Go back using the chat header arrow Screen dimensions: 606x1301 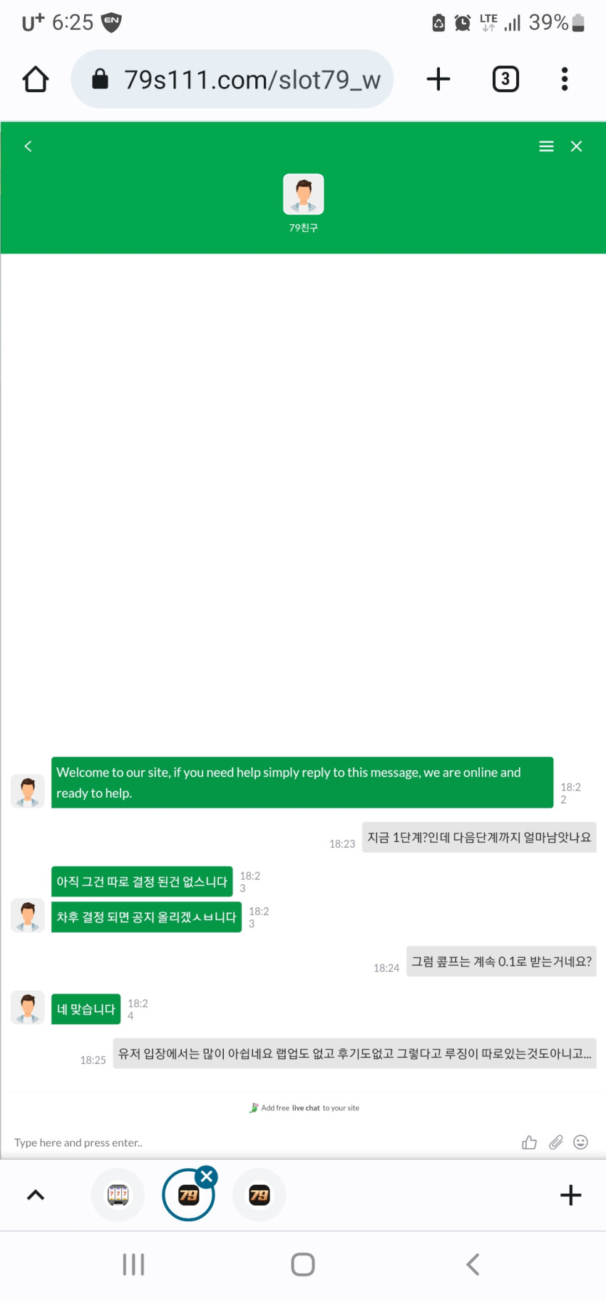point(28,146)
